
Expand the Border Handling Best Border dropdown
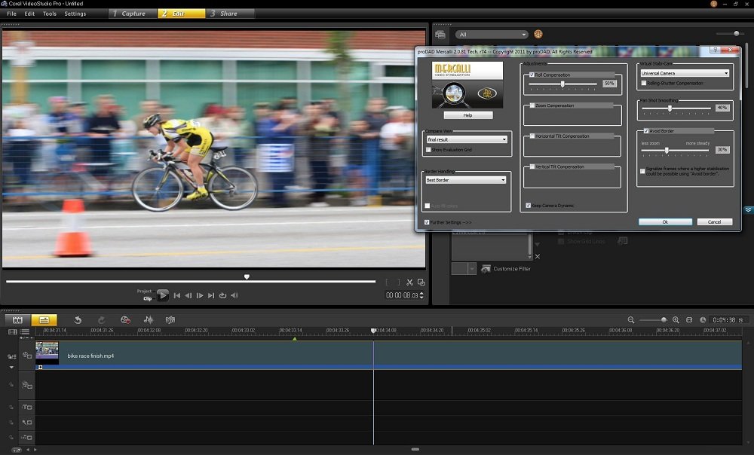click(466, 180)
